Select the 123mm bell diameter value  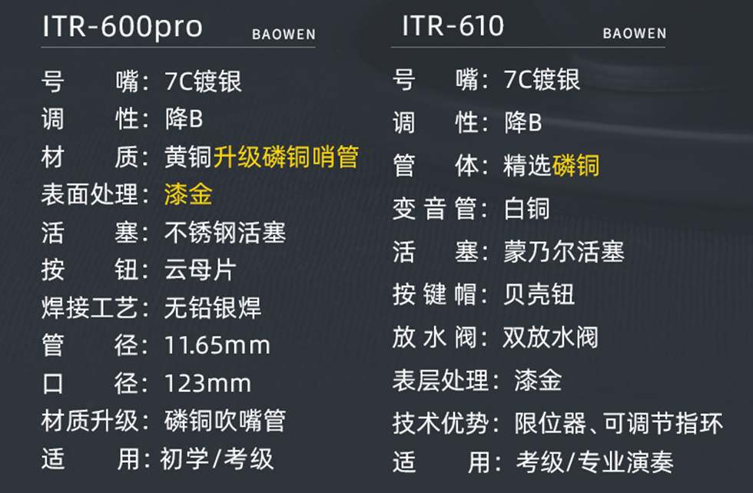pos(208,383)
